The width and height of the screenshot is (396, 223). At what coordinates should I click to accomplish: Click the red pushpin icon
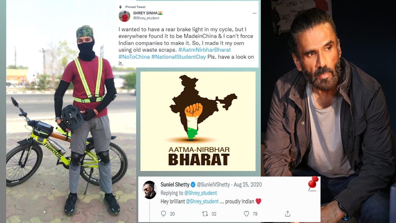click(313, 183)
